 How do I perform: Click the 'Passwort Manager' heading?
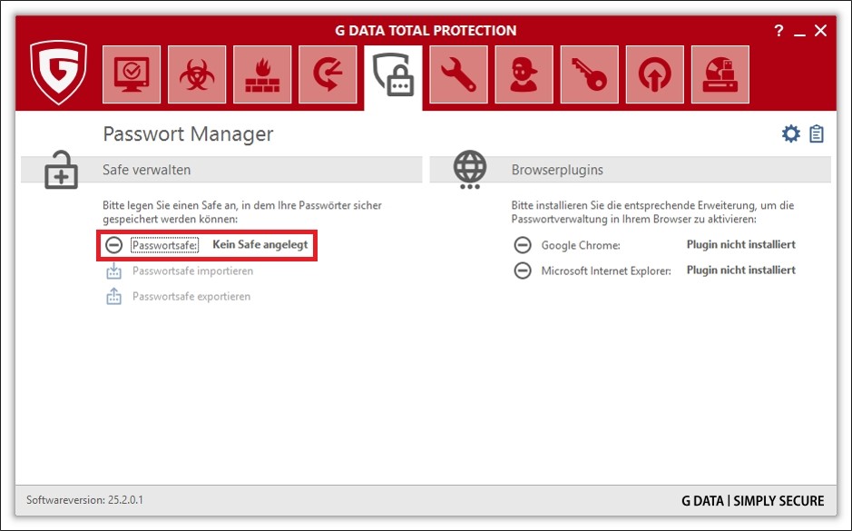click(x=188, y=133)
